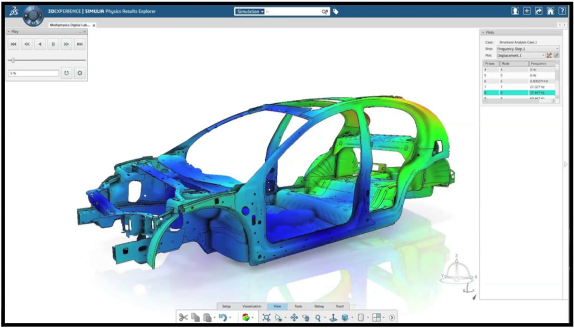Image resolution: width=574 pixels, height=328 pixels.
Task: Switch to the Visualization tab
Action: pyautogui.click(x=252, y=306)
